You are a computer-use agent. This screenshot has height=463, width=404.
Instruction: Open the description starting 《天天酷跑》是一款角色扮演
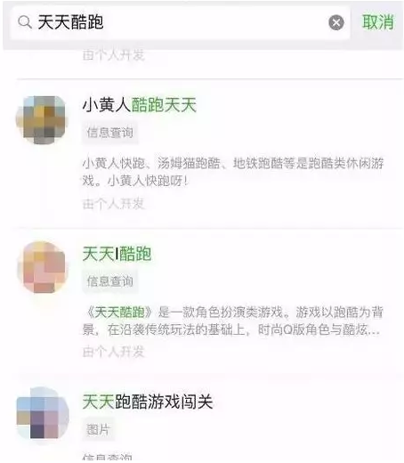(233, 321)
